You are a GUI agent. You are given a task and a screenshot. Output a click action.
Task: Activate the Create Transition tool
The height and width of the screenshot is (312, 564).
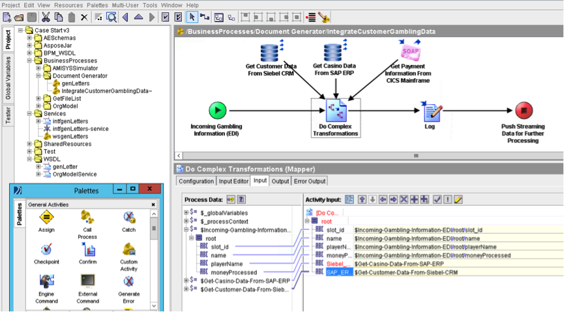pyautogui.click(x=205, y=17)
